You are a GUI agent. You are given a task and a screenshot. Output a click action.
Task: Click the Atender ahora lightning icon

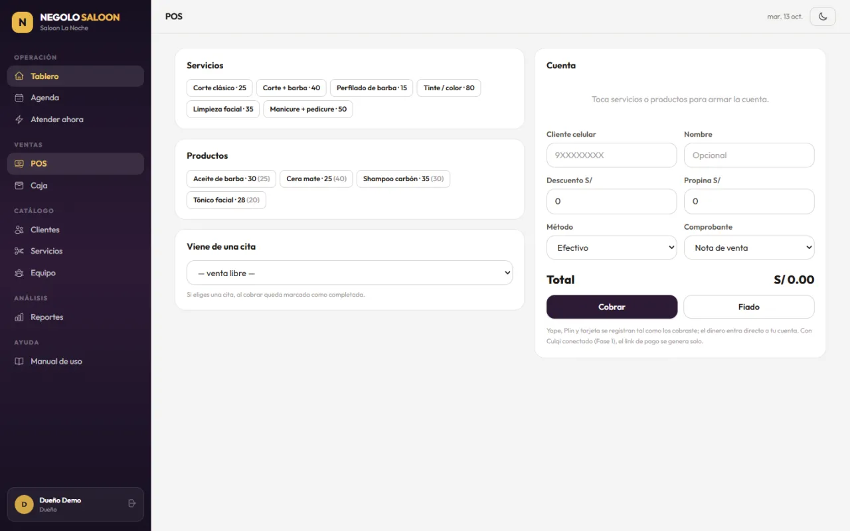point(19,119)
